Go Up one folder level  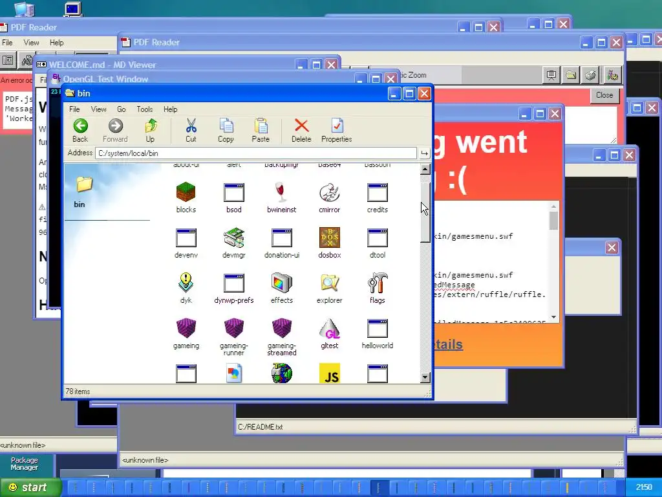(150, 130)
